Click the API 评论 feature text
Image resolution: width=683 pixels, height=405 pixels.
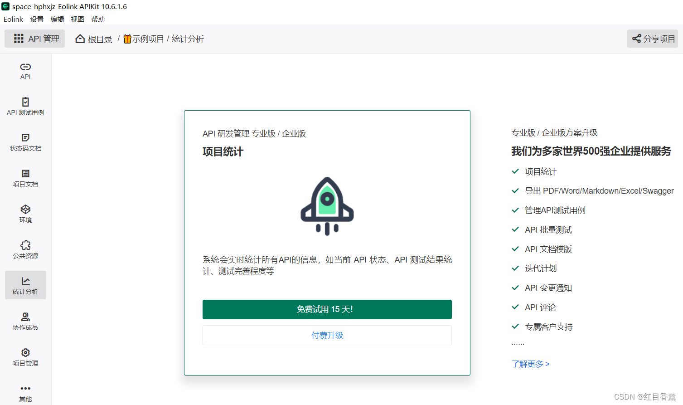[x=540, y=307]
